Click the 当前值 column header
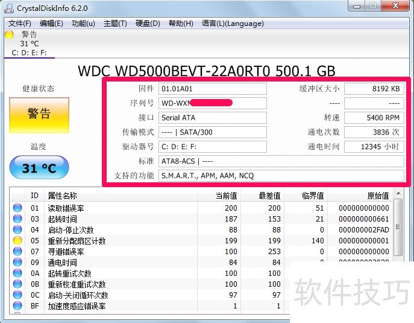 pos(219,196)
